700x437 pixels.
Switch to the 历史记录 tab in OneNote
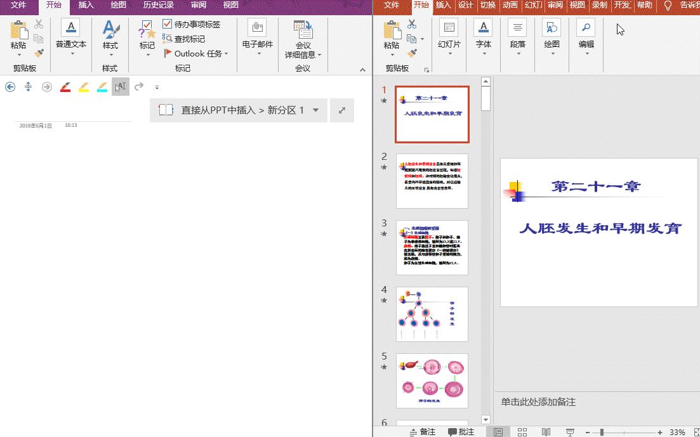[x=158, y=5]
